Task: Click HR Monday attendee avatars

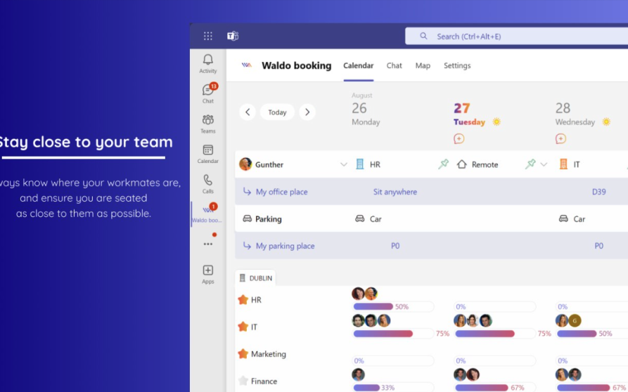Action: coord(364,294)
